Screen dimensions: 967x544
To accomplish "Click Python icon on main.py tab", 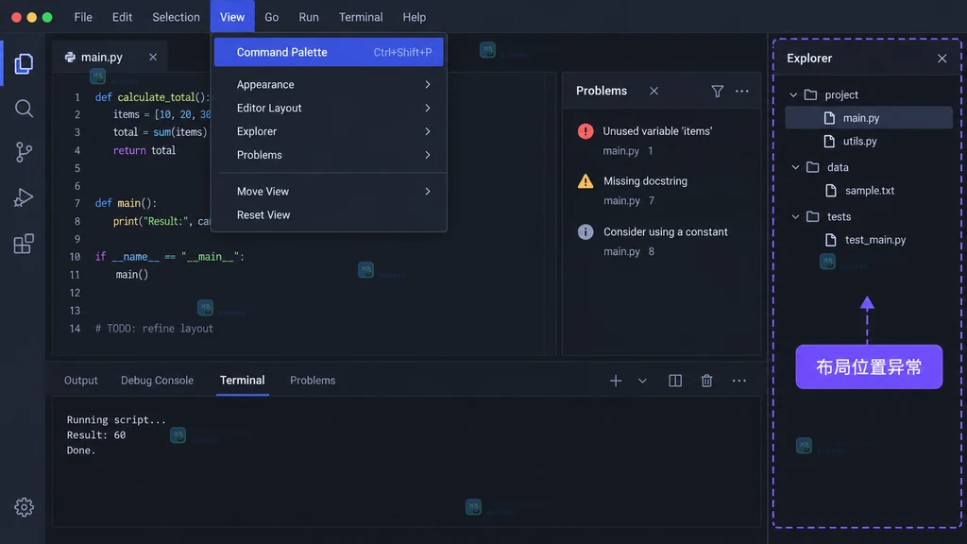I will click(x=70, y=58).
